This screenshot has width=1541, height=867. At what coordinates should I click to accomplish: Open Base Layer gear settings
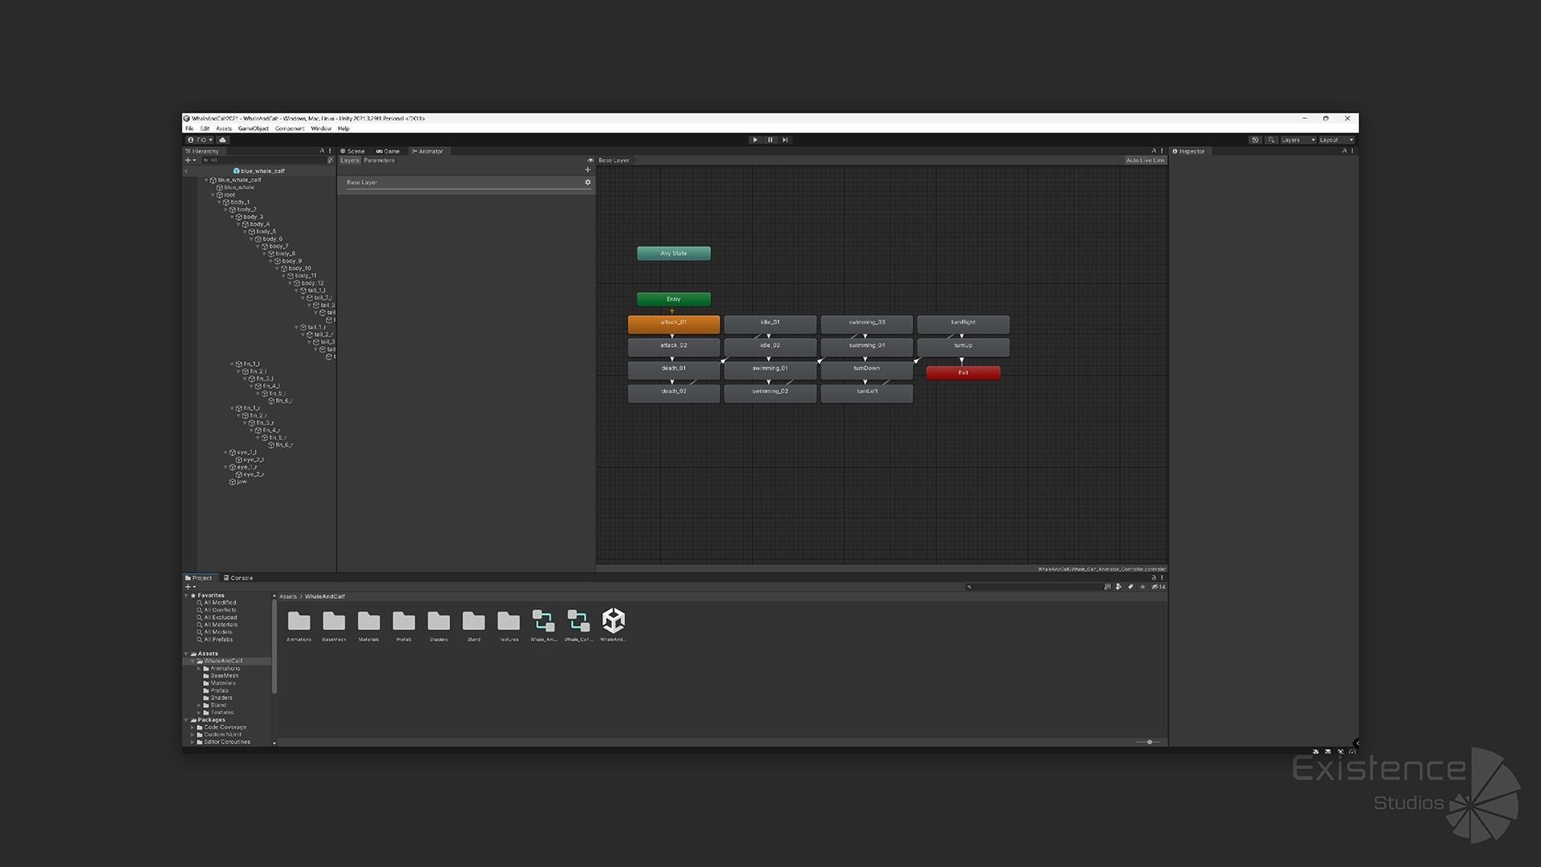(588, 182)
